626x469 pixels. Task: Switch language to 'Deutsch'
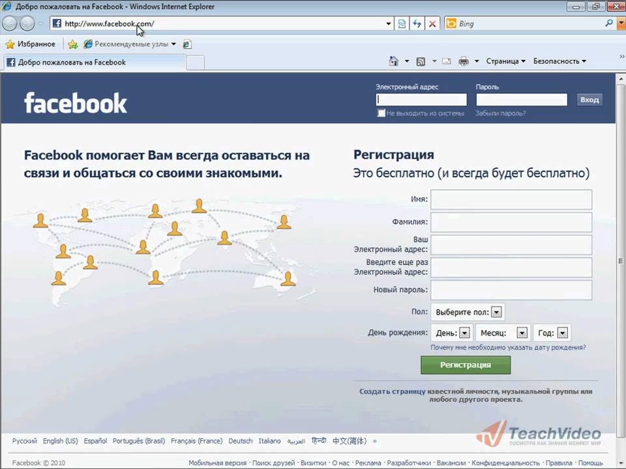coord(241,441)
